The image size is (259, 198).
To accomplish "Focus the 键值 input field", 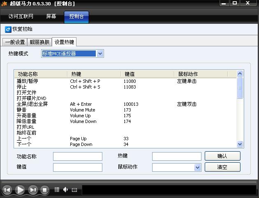I will (x=78, y=167).
